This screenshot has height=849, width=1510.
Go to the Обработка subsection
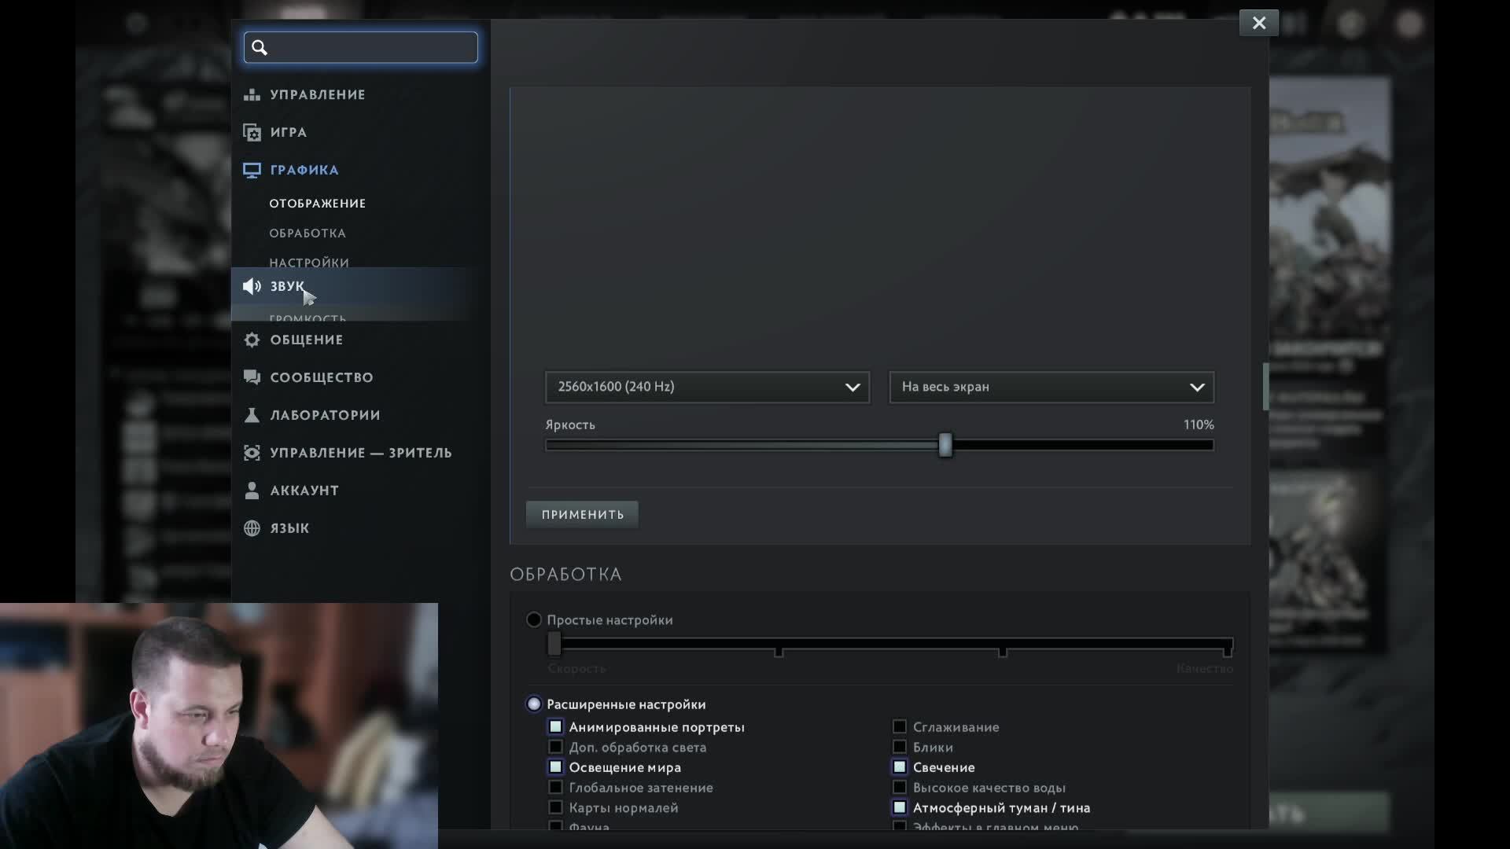(308, 233)
